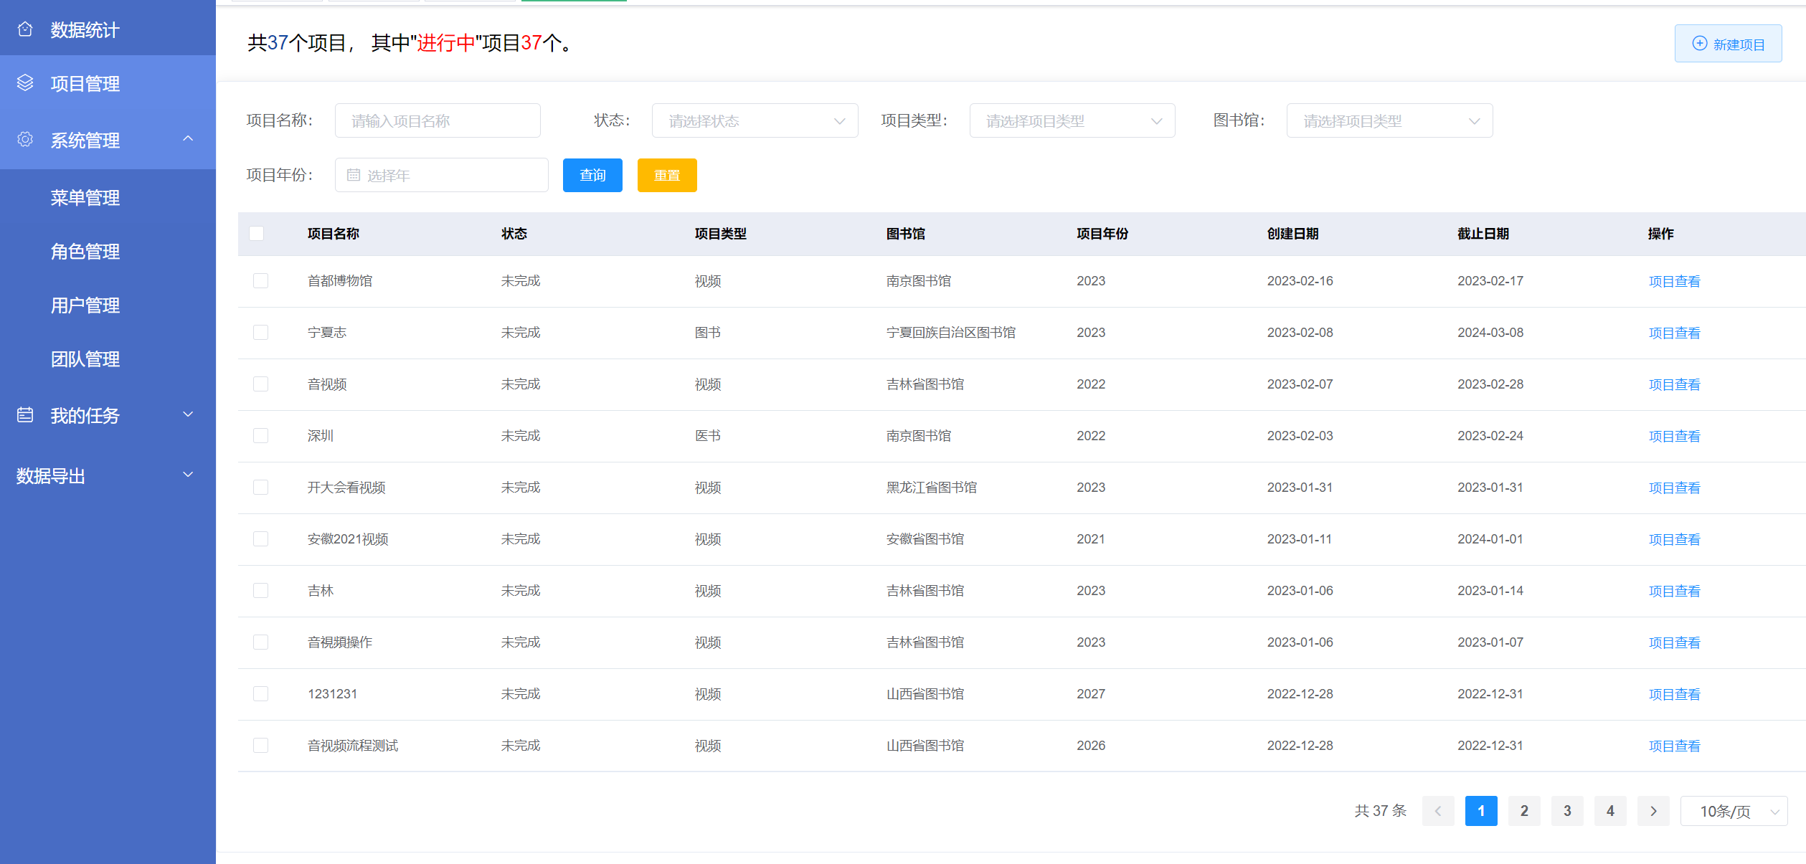
Task: Click the 黑龙江省图书馆 cell
Action: point(932,487)
